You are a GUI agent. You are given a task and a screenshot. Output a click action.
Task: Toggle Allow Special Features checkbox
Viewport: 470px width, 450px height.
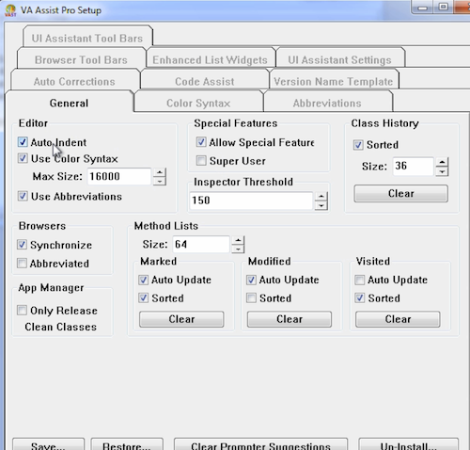pos(201,142)
